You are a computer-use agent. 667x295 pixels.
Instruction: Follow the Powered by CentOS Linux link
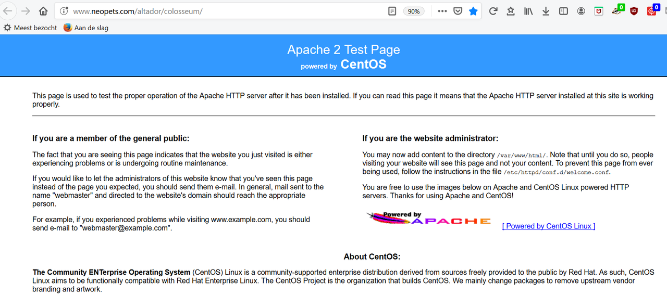point(549,226)
